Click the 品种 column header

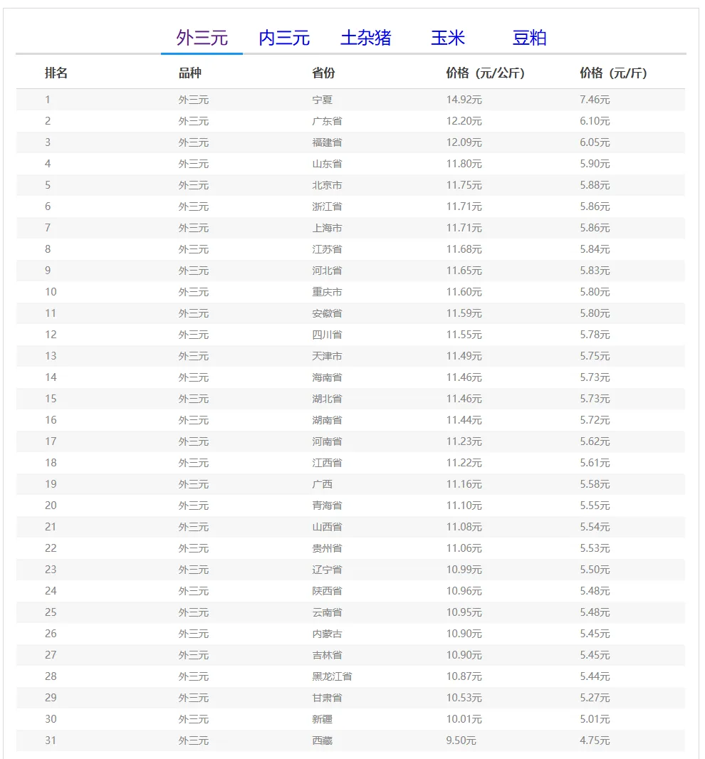click(190, 73)
